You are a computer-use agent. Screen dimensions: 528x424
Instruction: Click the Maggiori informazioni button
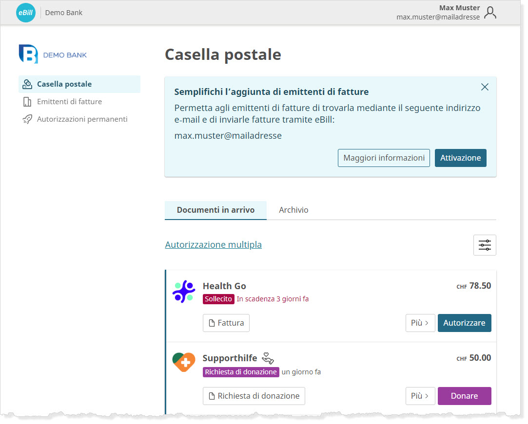click(x=384, y=158)
